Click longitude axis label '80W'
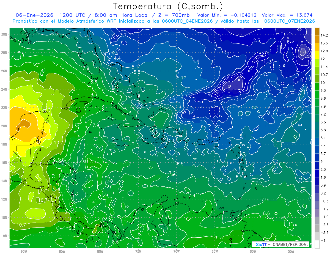This screenshot has width=330, height=255. (x=100, y=252)
